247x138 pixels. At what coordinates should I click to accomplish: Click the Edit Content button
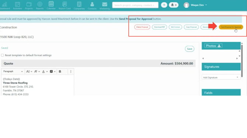(x=175, y=27)
